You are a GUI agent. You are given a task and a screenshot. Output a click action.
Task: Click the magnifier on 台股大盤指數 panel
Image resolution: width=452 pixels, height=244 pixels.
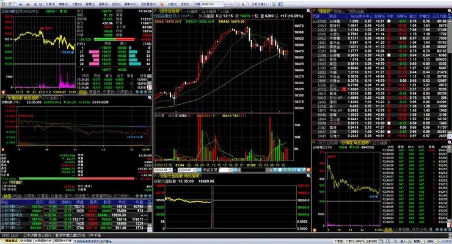(308, 176)
